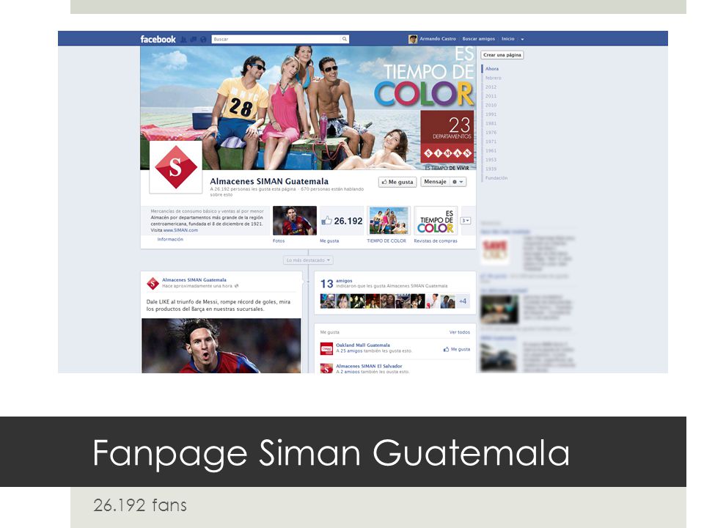Screen dimensions: 704x528
Task: Open notifications globe icon
Action: [203, 40]
